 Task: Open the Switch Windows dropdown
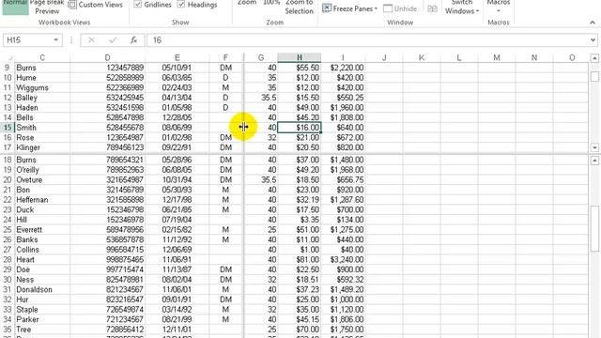(x=462, y=8)
